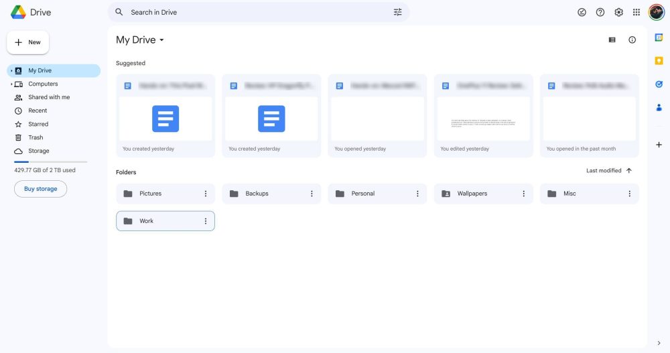The width and height of the screenshot is (670, 353).
Task: Open the search filter options icon
Action: pyautogui.click(x=398, y=12)
